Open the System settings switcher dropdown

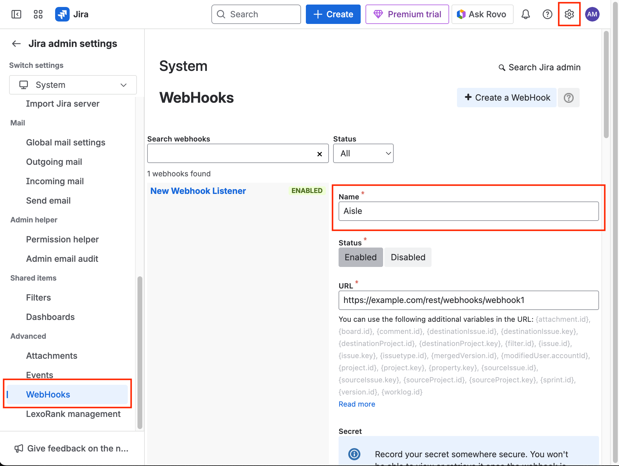tap(73, 85)
